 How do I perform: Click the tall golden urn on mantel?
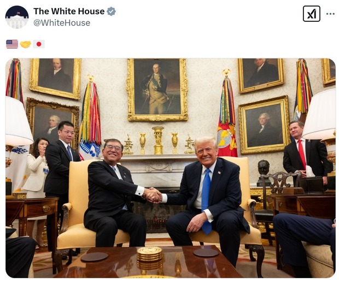click(158, 140)
